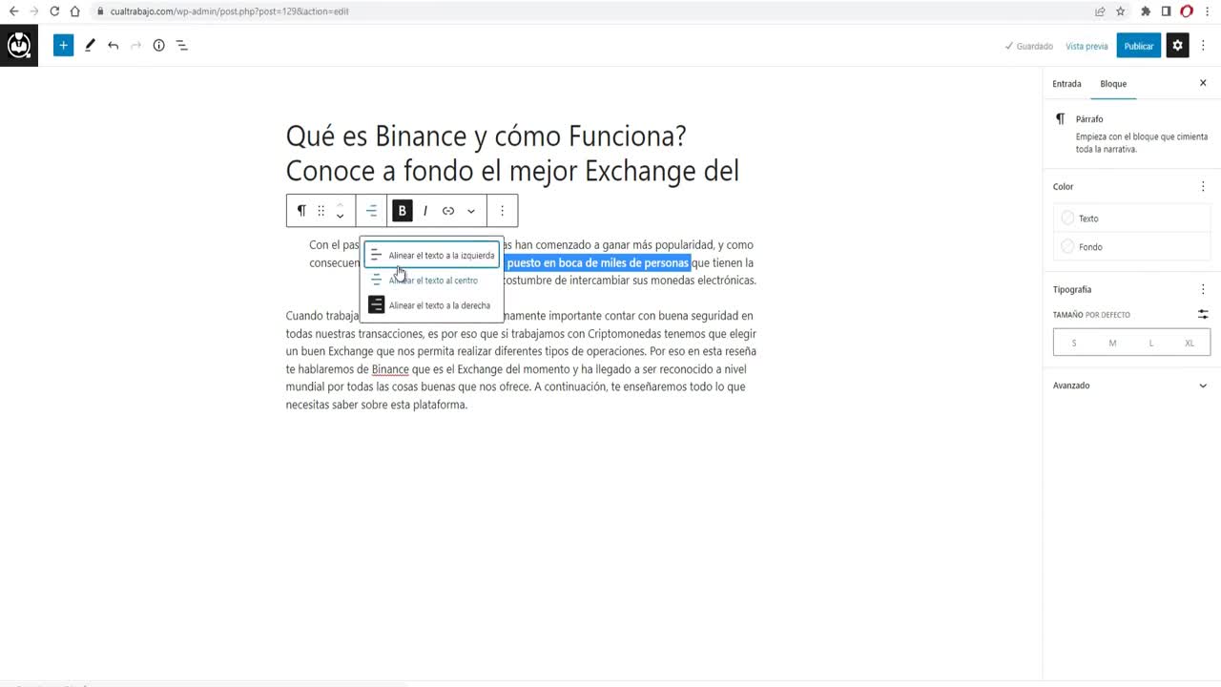Choose Alinear el texto a la izquierda
1221x687 pixels.
[431, 256]
